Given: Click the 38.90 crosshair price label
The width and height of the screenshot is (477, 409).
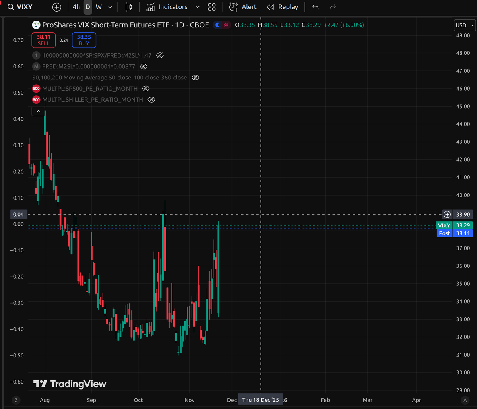Looking at the screenshot, I should click(463, 215).
